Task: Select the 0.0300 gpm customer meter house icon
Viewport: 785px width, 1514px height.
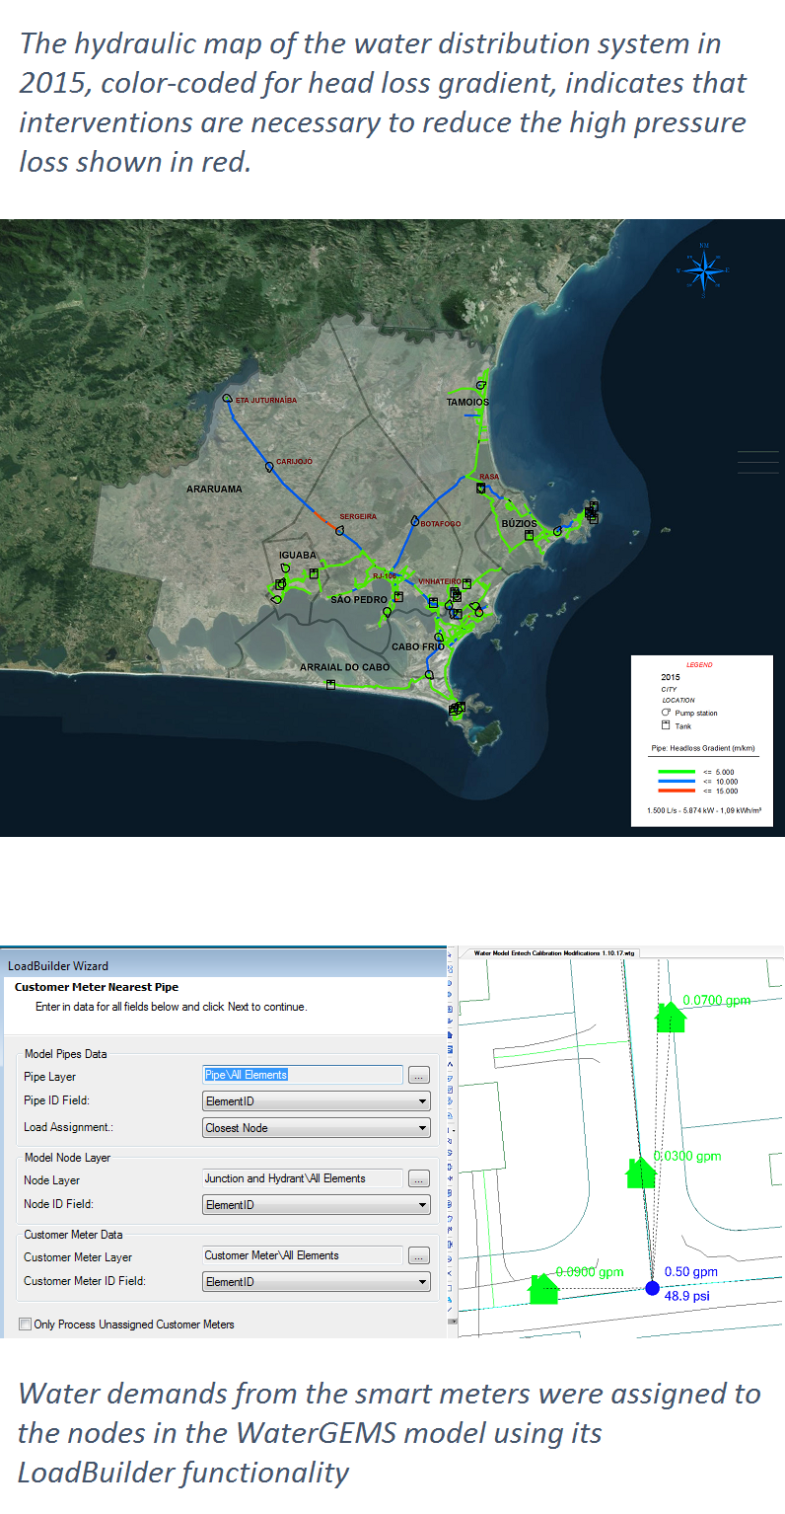Action: pos(641,1173)
